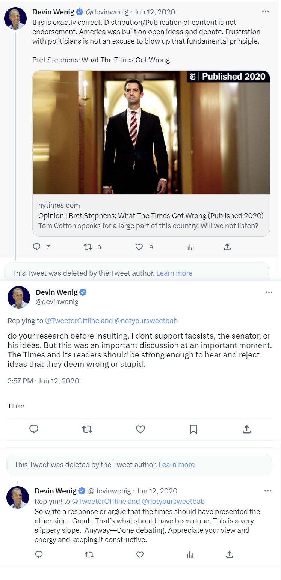Image resolution: width=281 pixels, height=580 pixels.
Task: Retweet the main 3:57 PM tweet
Action: click(87, 429)
